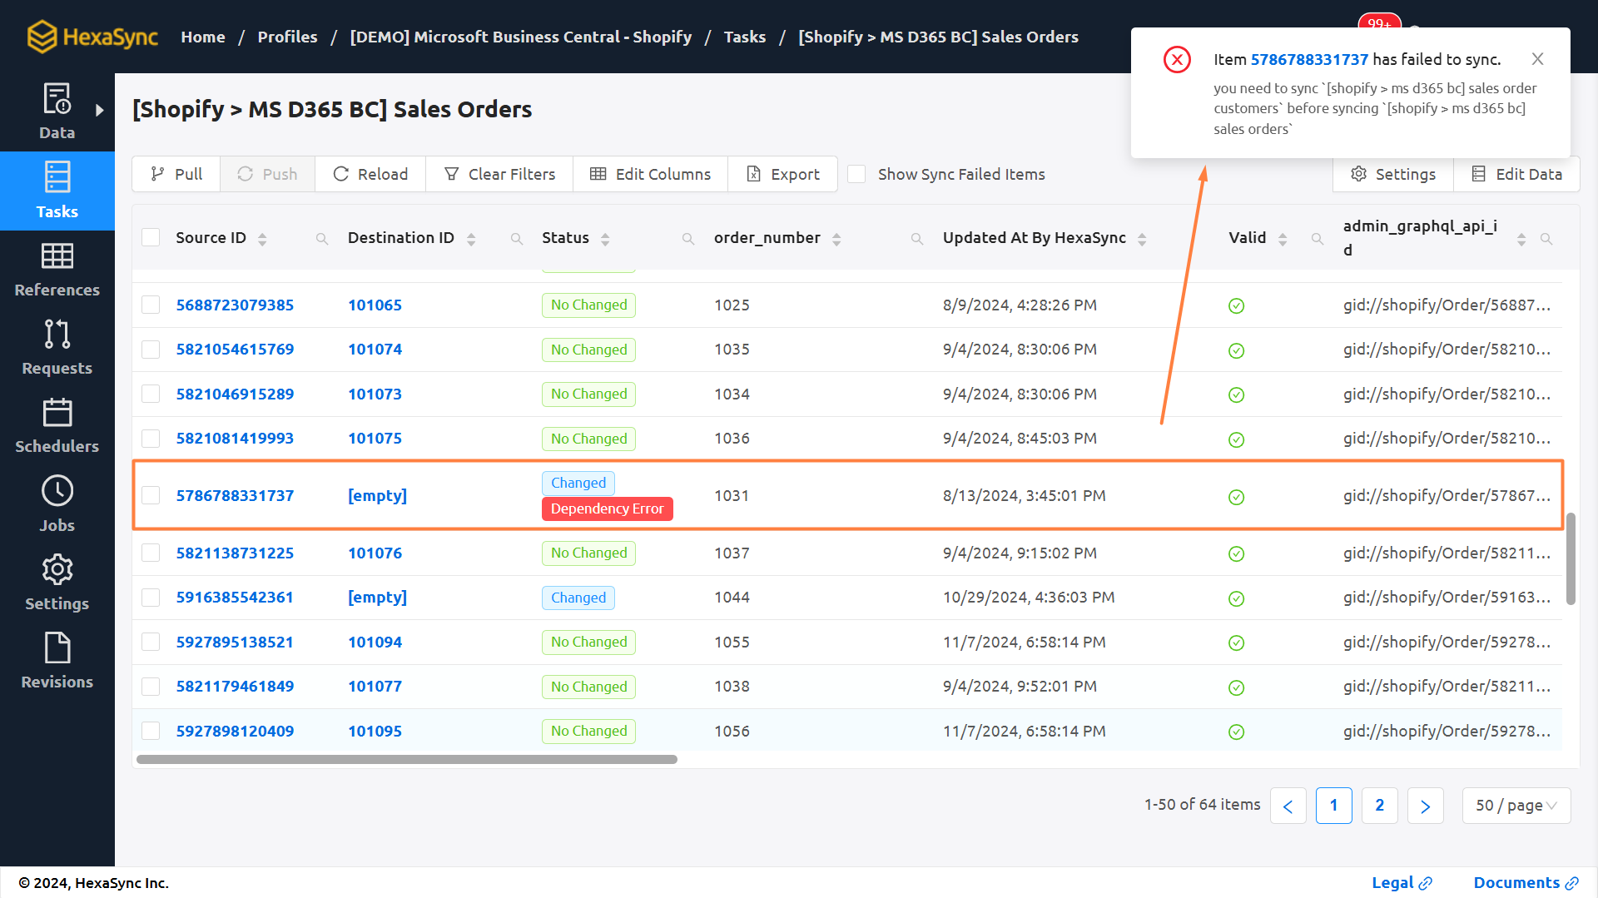
Task: Search the Valid column
Action: coord(1318,239)
